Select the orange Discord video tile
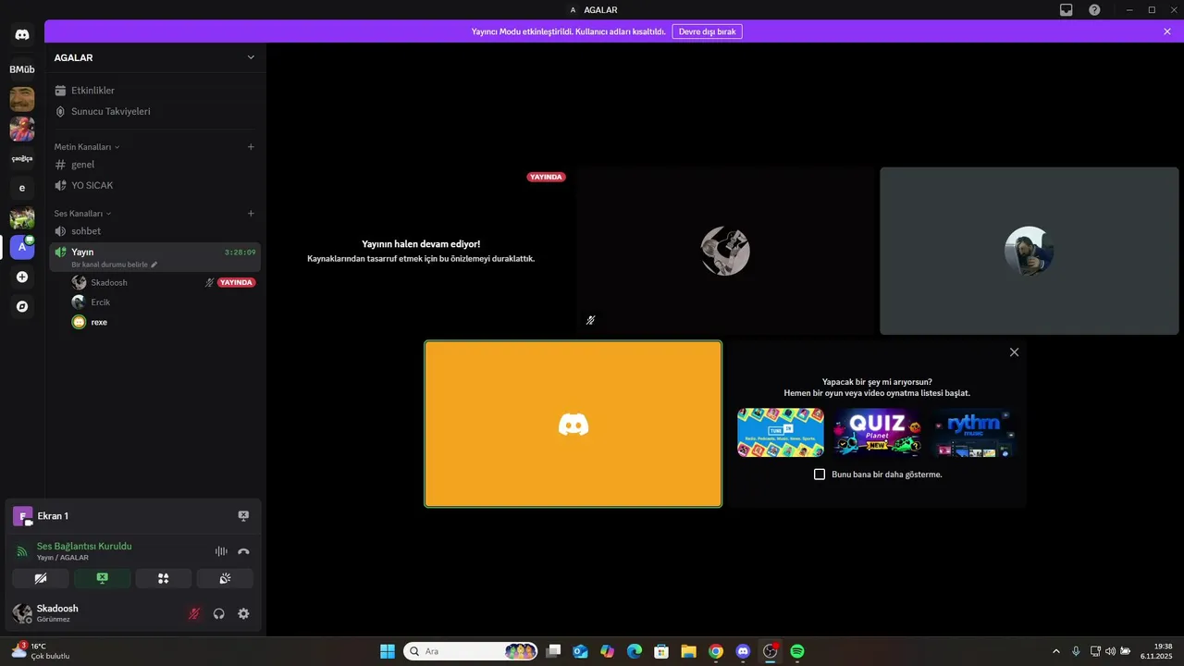1184x666 pixels. (573, 424)
